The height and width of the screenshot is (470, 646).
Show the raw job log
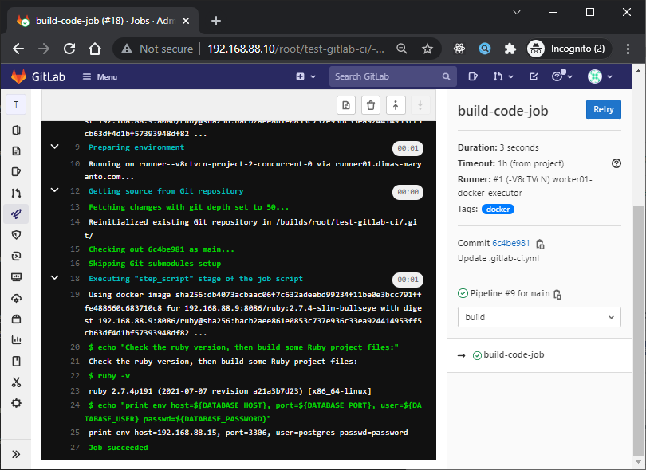click(x=346, y=105)
